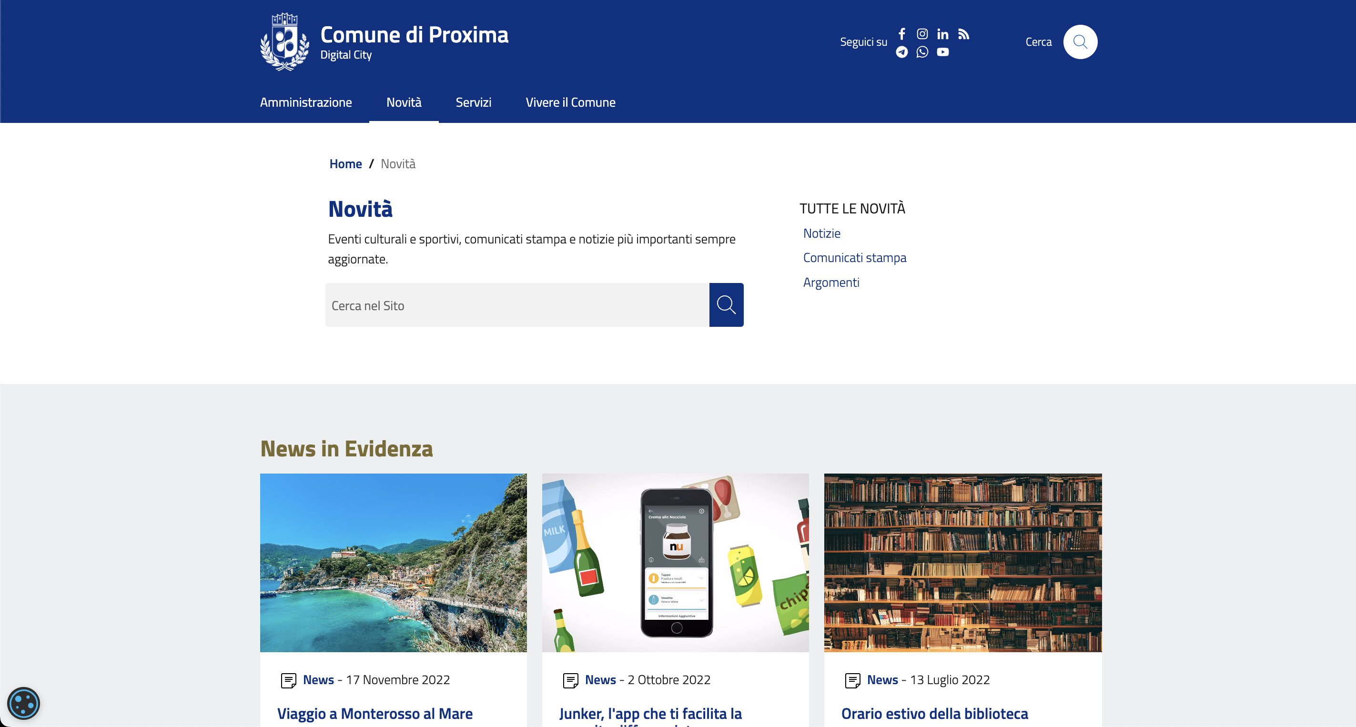The height and width of the screenshot is (727, 1356).
Task: Click the LinkedIn icon in header
Action: 943,34
